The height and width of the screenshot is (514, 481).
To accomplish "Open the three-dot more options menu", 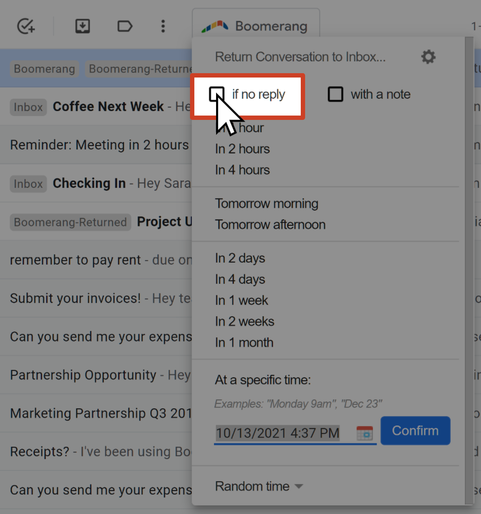I will tap(163, 26).
